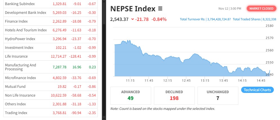The width and height of the screenshot is (280, 120).
Task: Open the NEPSE Index list menu icon
Action: pos(160,9)
